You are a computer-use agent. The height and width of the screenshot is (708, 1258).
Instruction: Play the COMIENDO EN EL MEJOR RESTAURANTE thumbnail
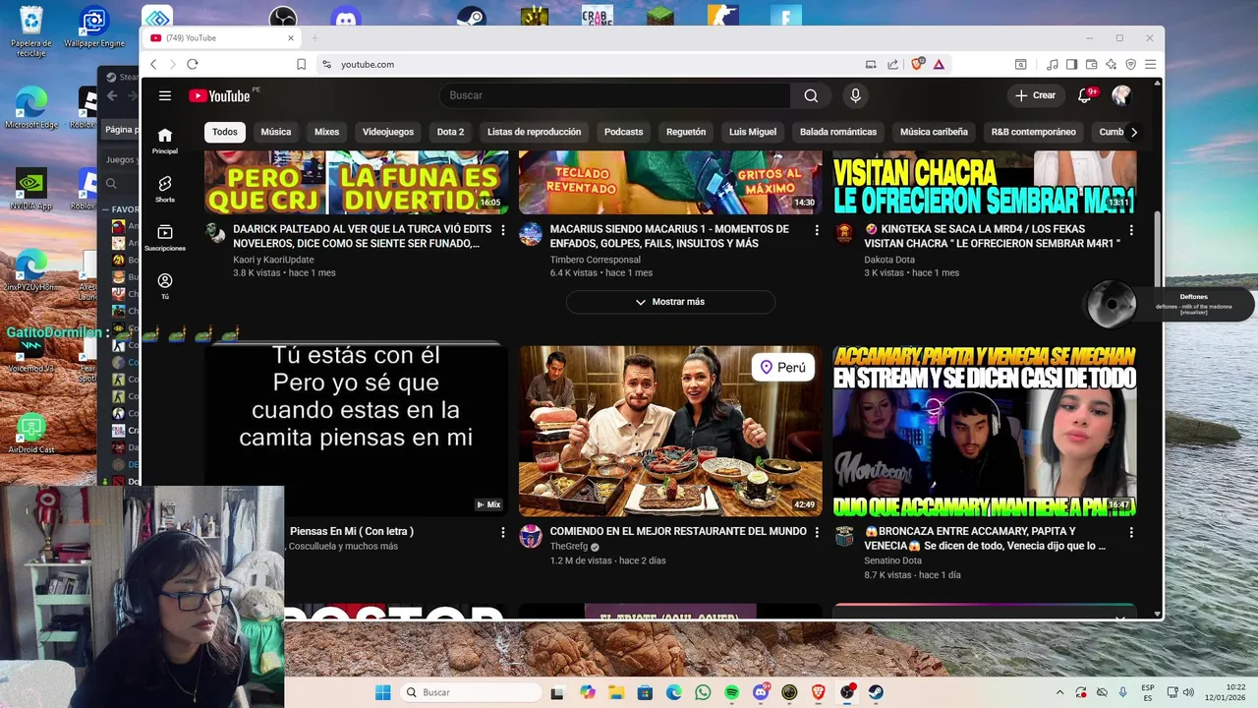click(670, 431)
